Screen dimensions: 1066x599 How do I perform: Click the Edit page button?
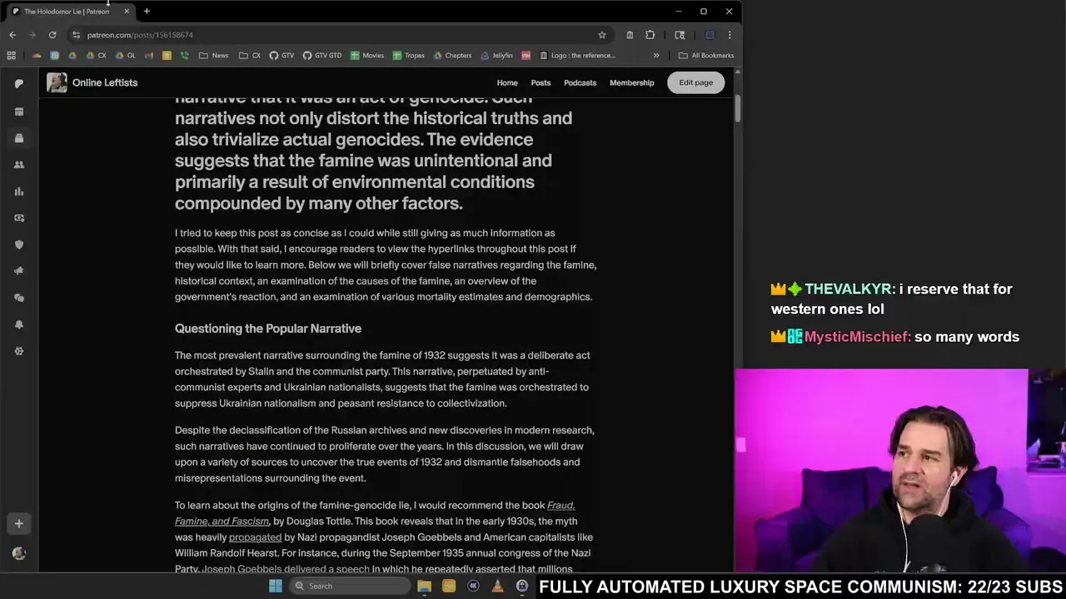click(695, 82)
